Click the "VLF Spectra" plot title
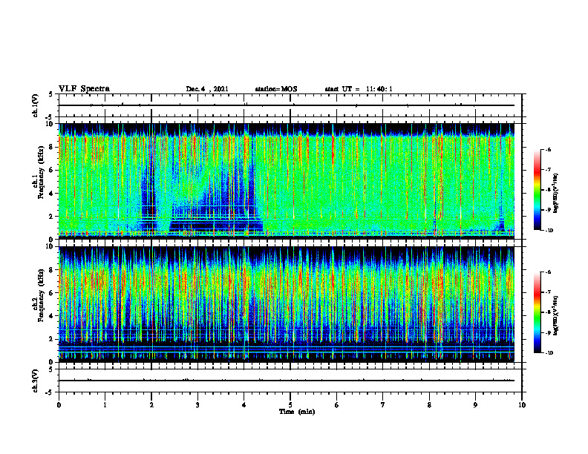The height and width of the screenshot is (454, 588). (84, 89)
